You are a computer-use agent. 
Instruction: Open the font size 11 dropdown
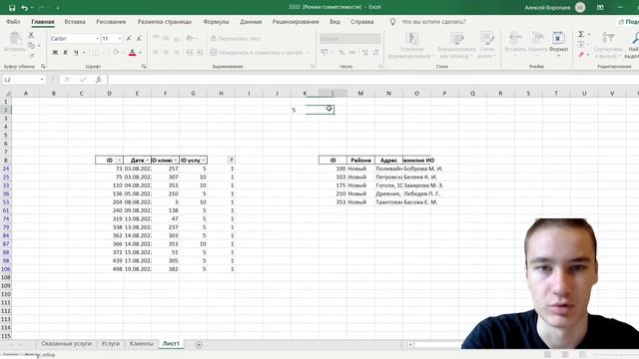(120, 38)
